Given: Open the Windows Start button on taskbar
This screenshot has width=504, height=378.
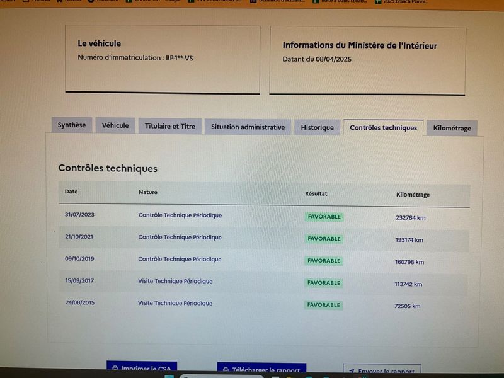Looking at the screenshot, I should pos(169,376).
